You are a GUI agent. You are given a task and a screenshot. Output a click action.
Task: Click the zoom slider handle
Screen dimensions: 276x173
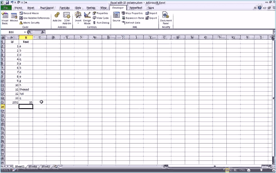pos(261,170)
